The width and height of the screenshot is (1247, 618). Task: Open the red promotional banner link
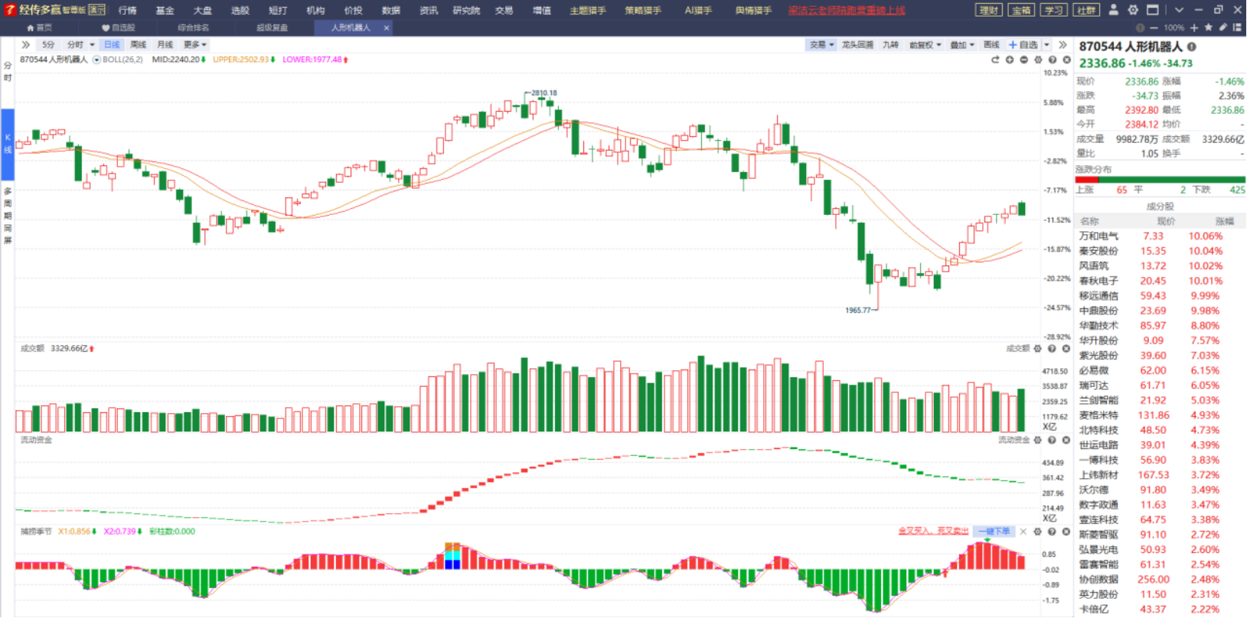point(847,11)
